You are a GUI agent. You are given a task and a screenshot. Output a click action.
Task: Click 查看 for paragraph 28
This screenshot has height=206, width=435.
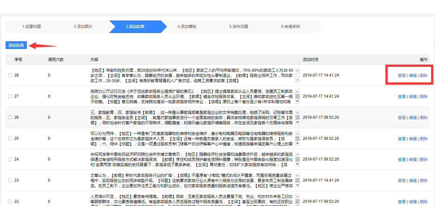[402, 76]
